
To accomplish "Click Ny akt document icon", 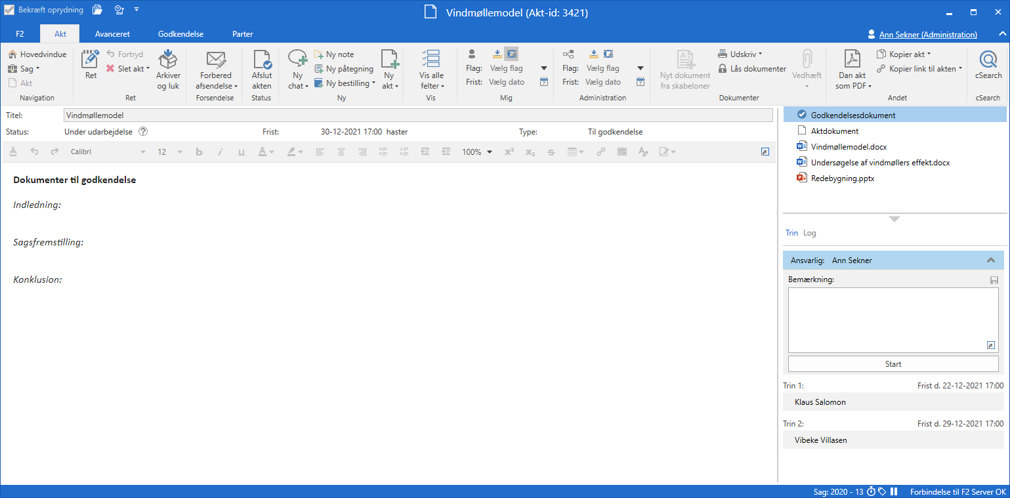I will click(x=390, y=60).
